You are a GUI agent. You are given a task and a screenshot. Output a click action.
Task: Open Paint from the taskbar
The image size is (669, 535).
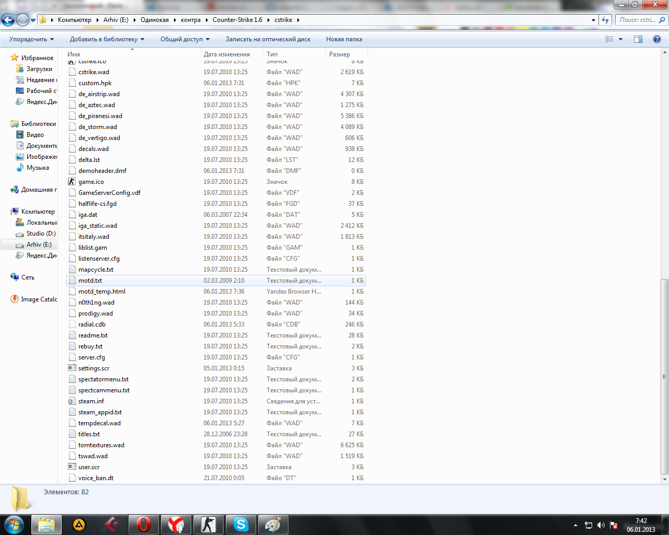(273, 525)
